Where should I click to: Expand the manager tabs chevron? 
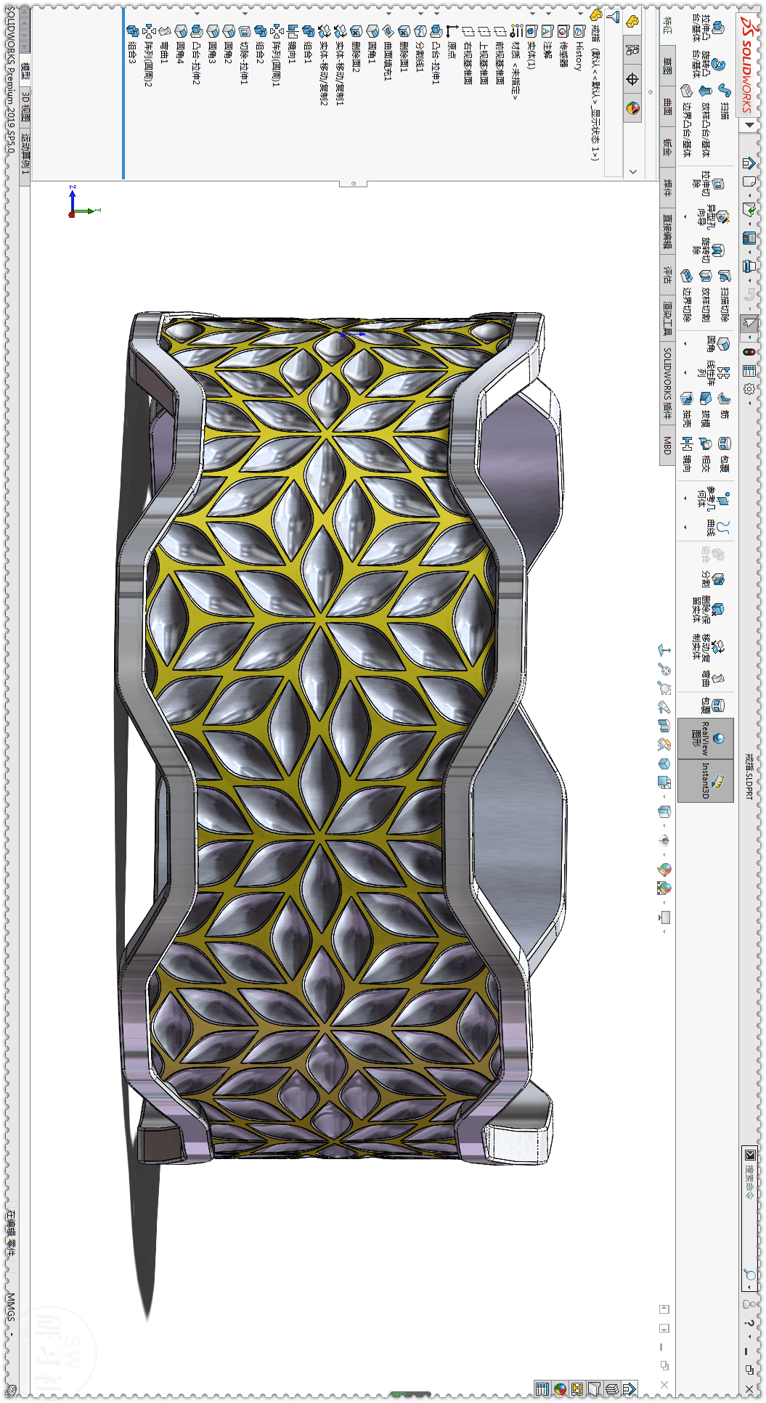pos(632,171)
